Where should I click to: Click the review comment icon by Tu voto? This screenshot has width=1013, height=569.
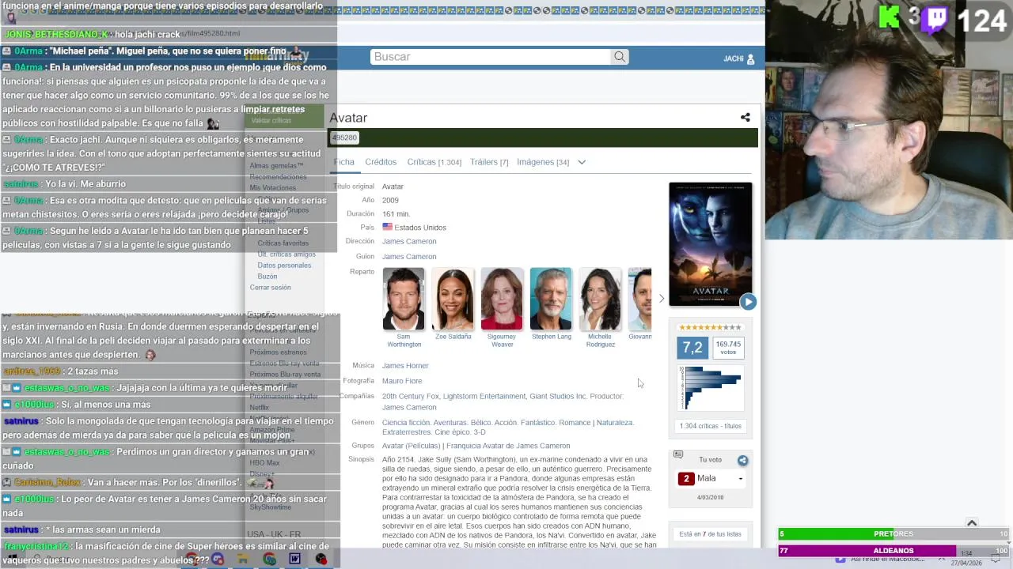(678, 454)
